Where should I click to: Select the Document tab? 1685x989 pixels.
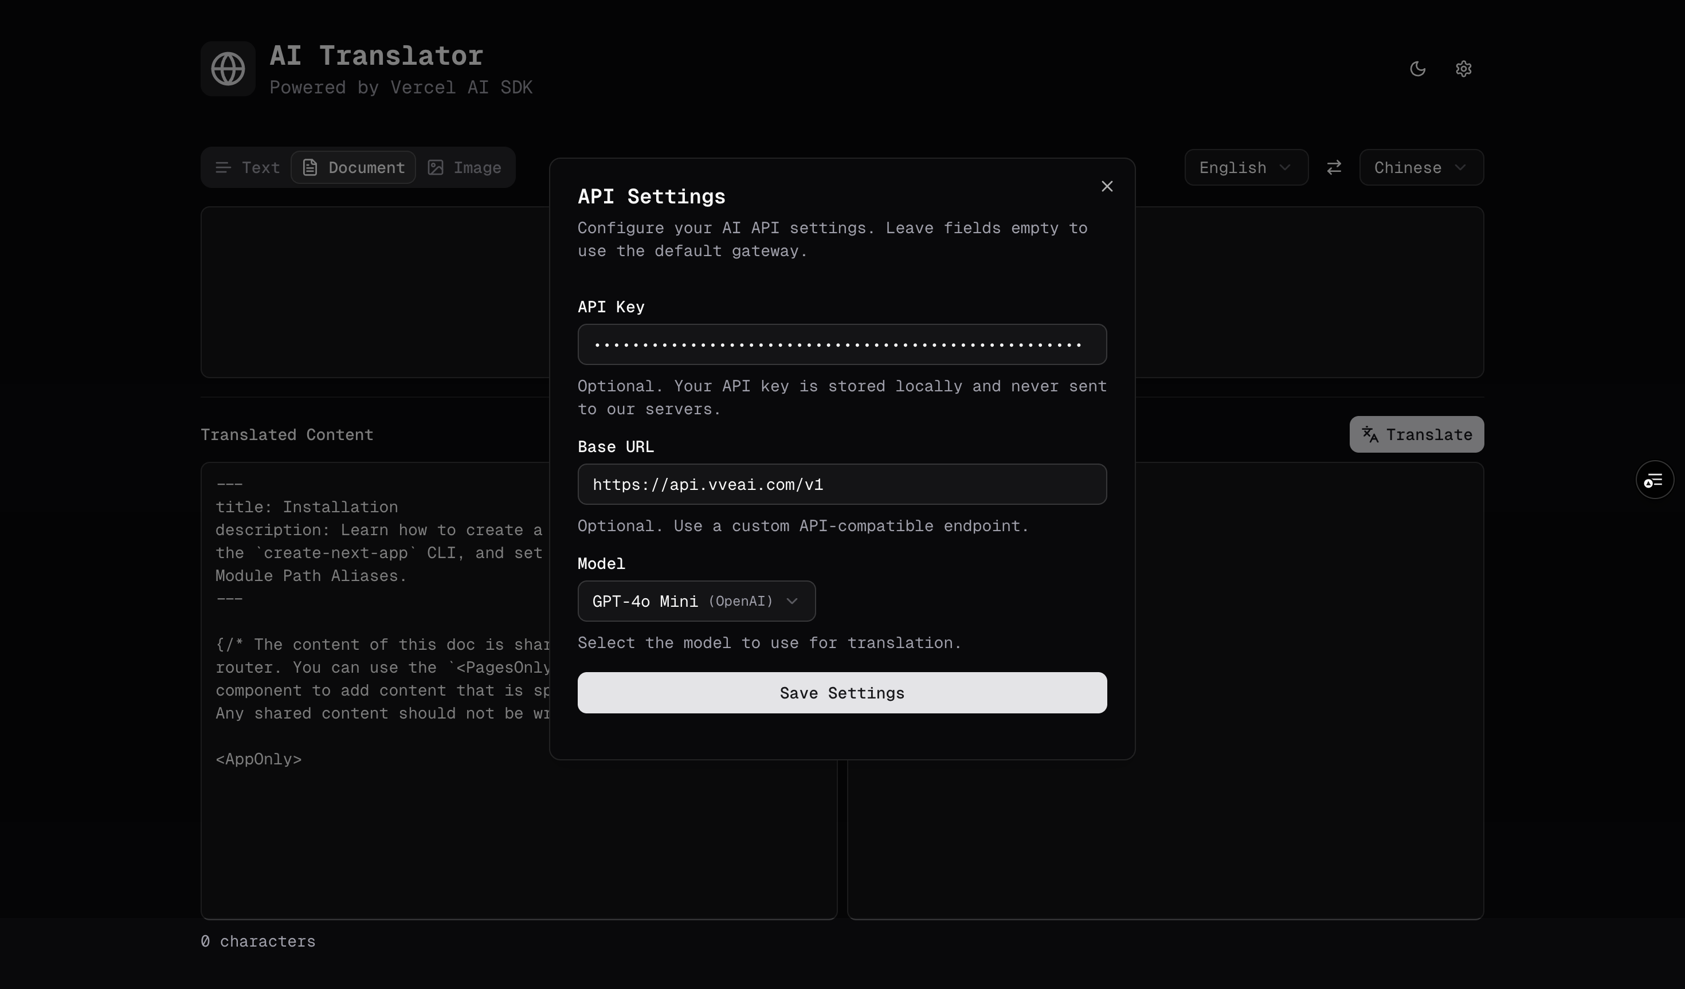pyautogui.click(x=354, y=167)
